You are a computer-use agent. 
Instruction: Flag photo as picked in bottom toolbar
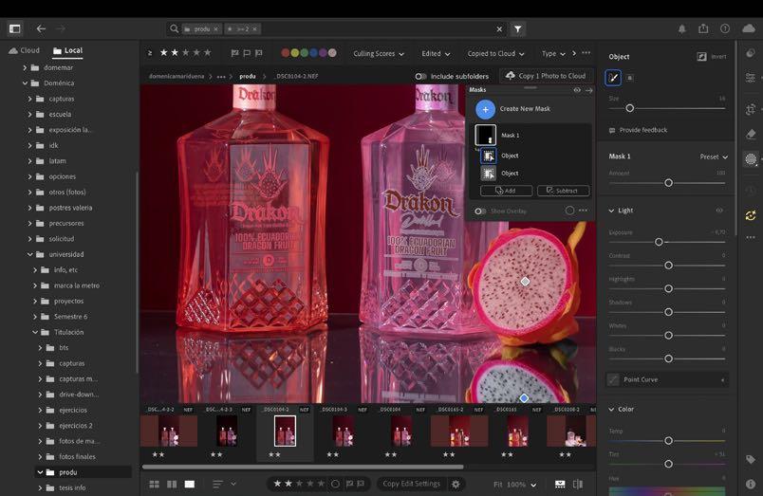pos(349,484)
